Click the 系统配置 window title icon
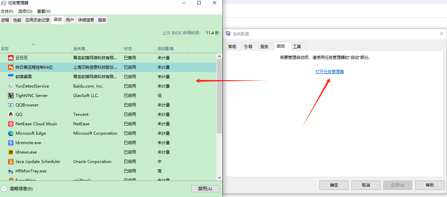 [x=228, y=34]
